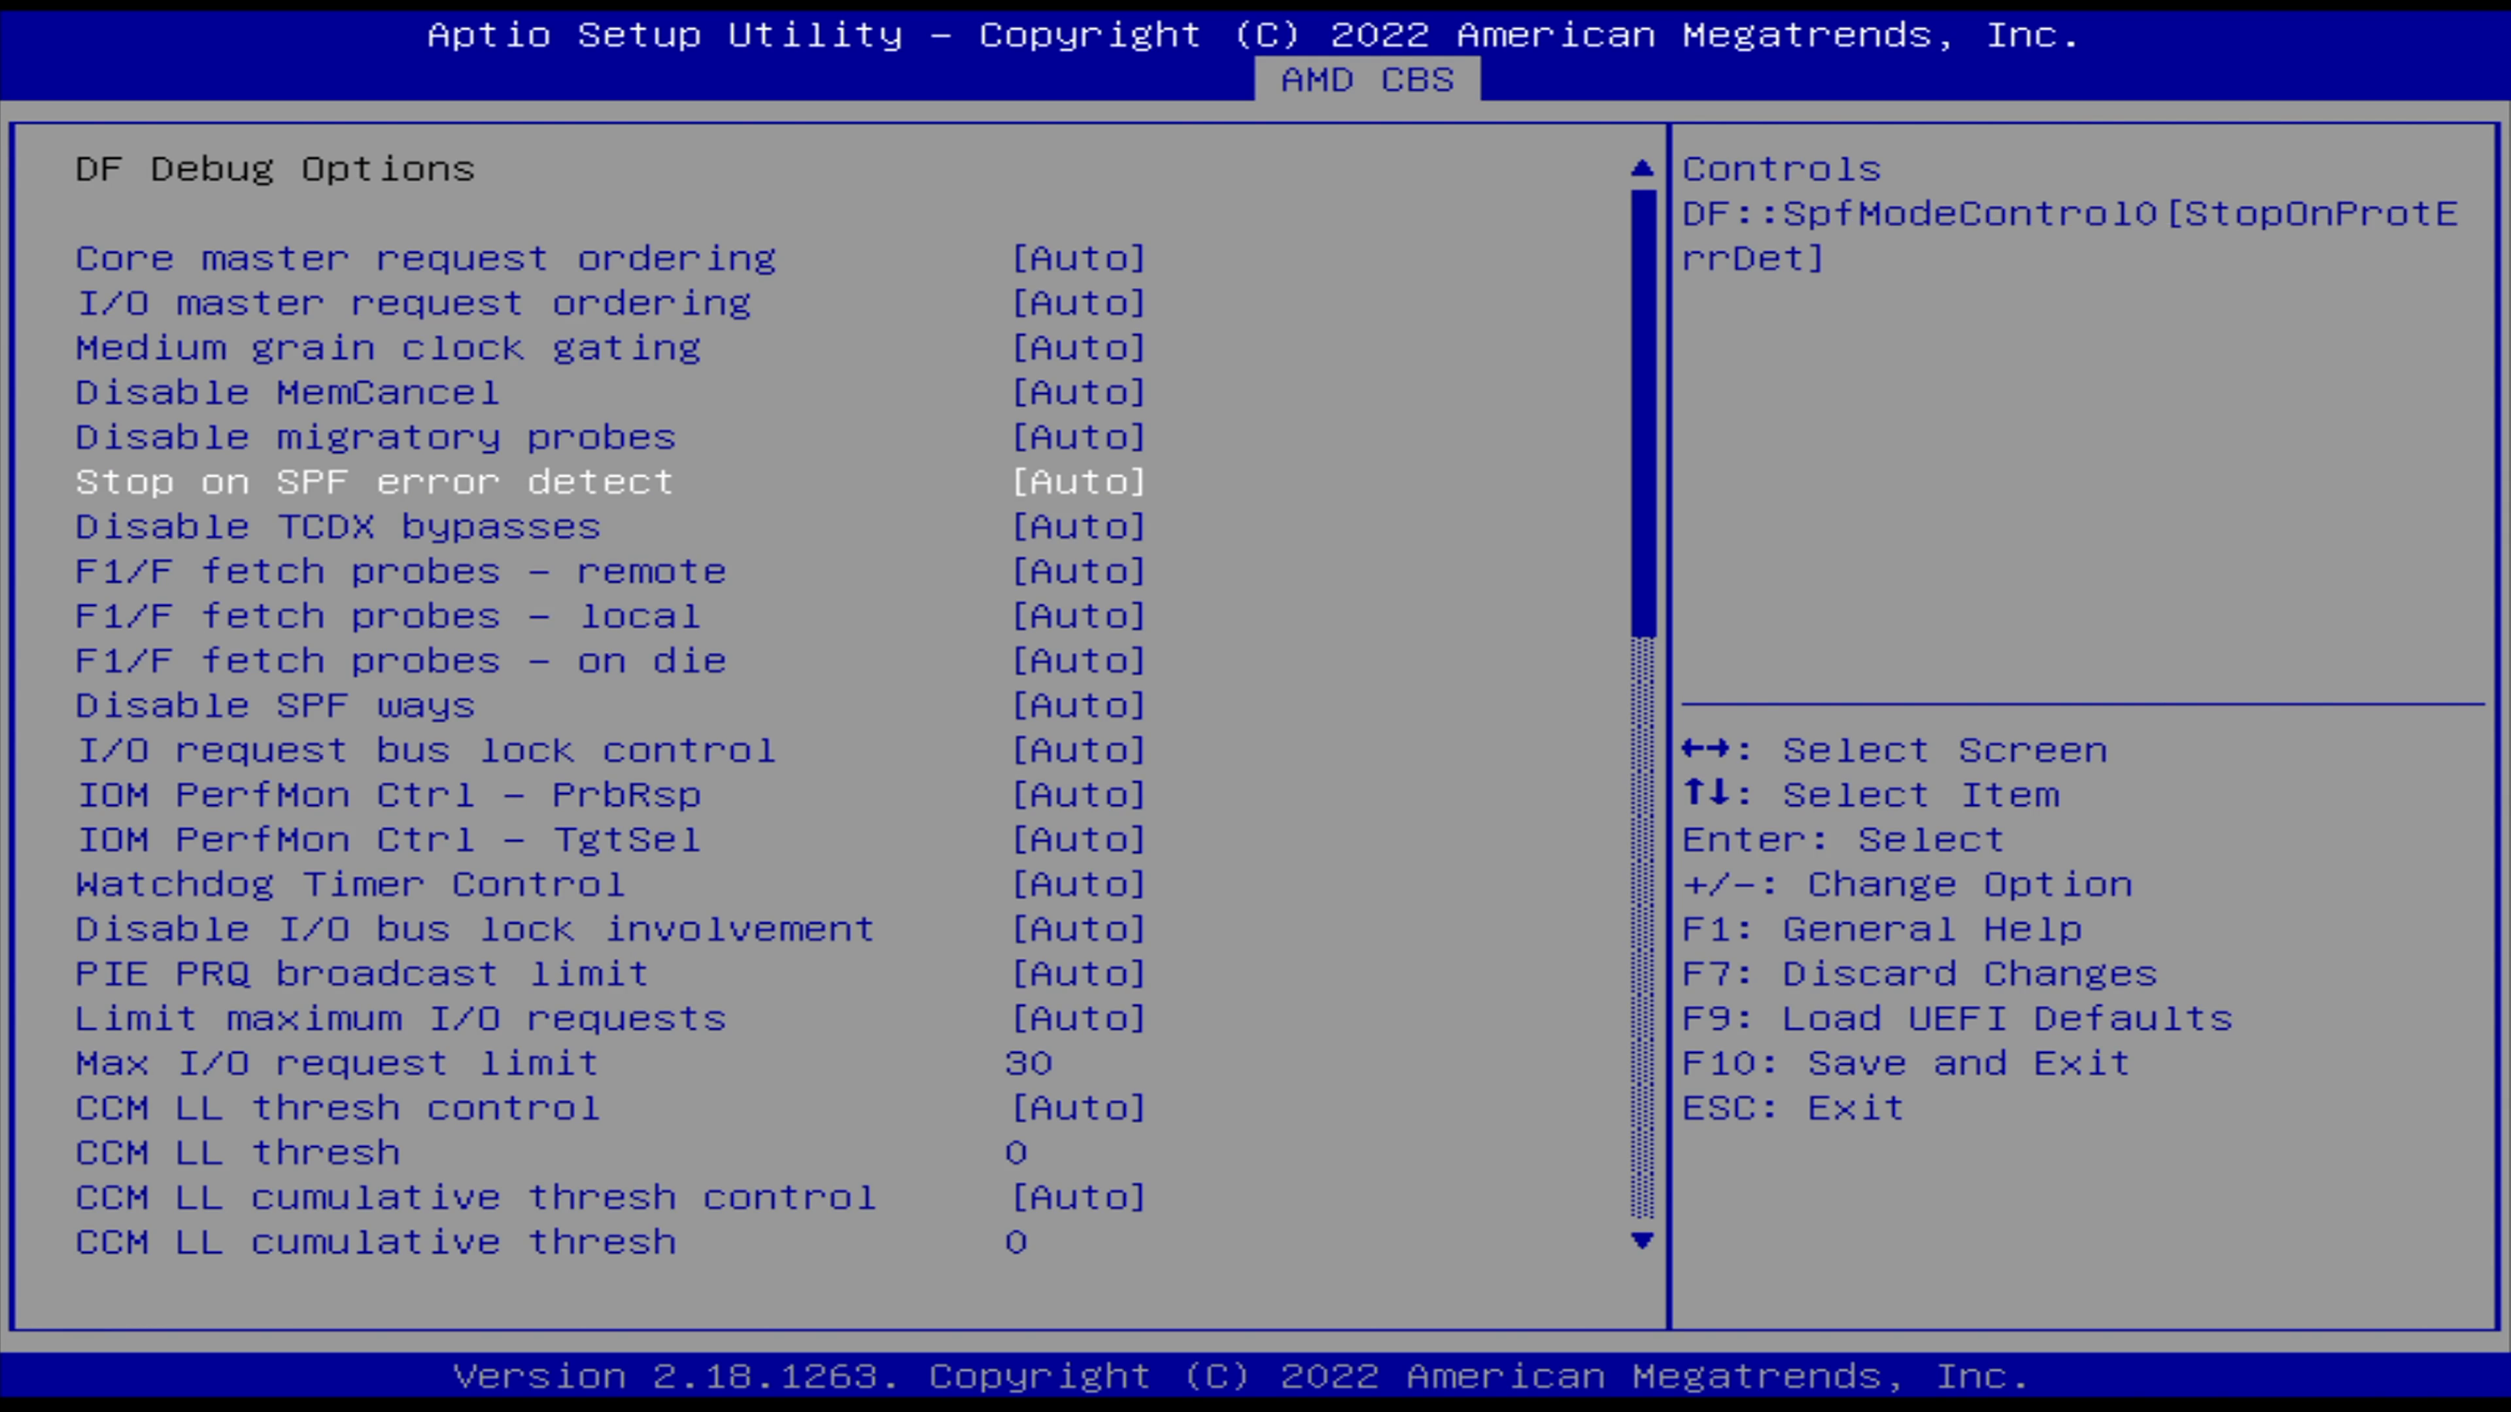Select IOM PerfMon Ctrl - PrbRsp
This screenshot has width=2511, height=1412.
point(389,796)
